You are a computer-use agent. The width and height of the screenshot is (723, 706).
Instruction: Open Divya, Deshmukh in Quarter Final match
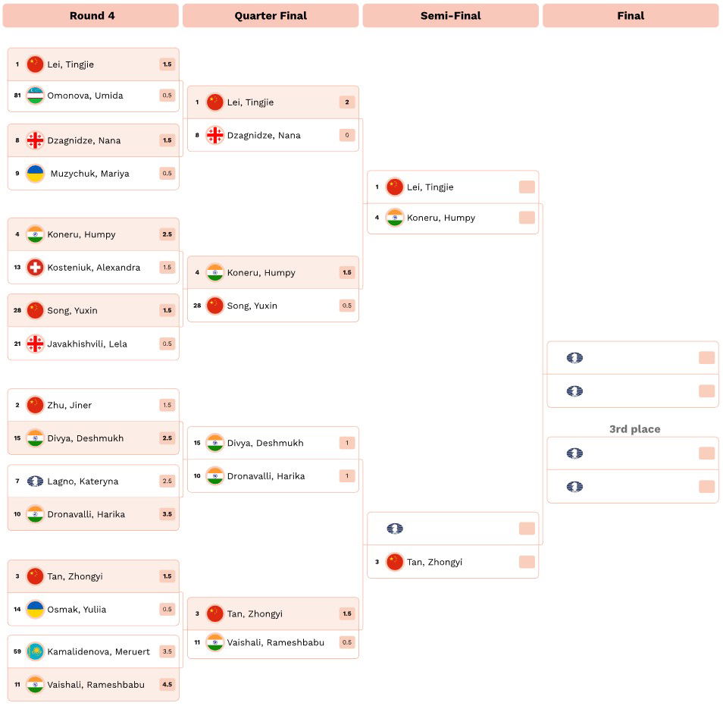click(x=273, y=443)
